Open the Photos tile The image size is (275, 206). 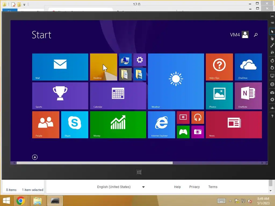(219, 96)
